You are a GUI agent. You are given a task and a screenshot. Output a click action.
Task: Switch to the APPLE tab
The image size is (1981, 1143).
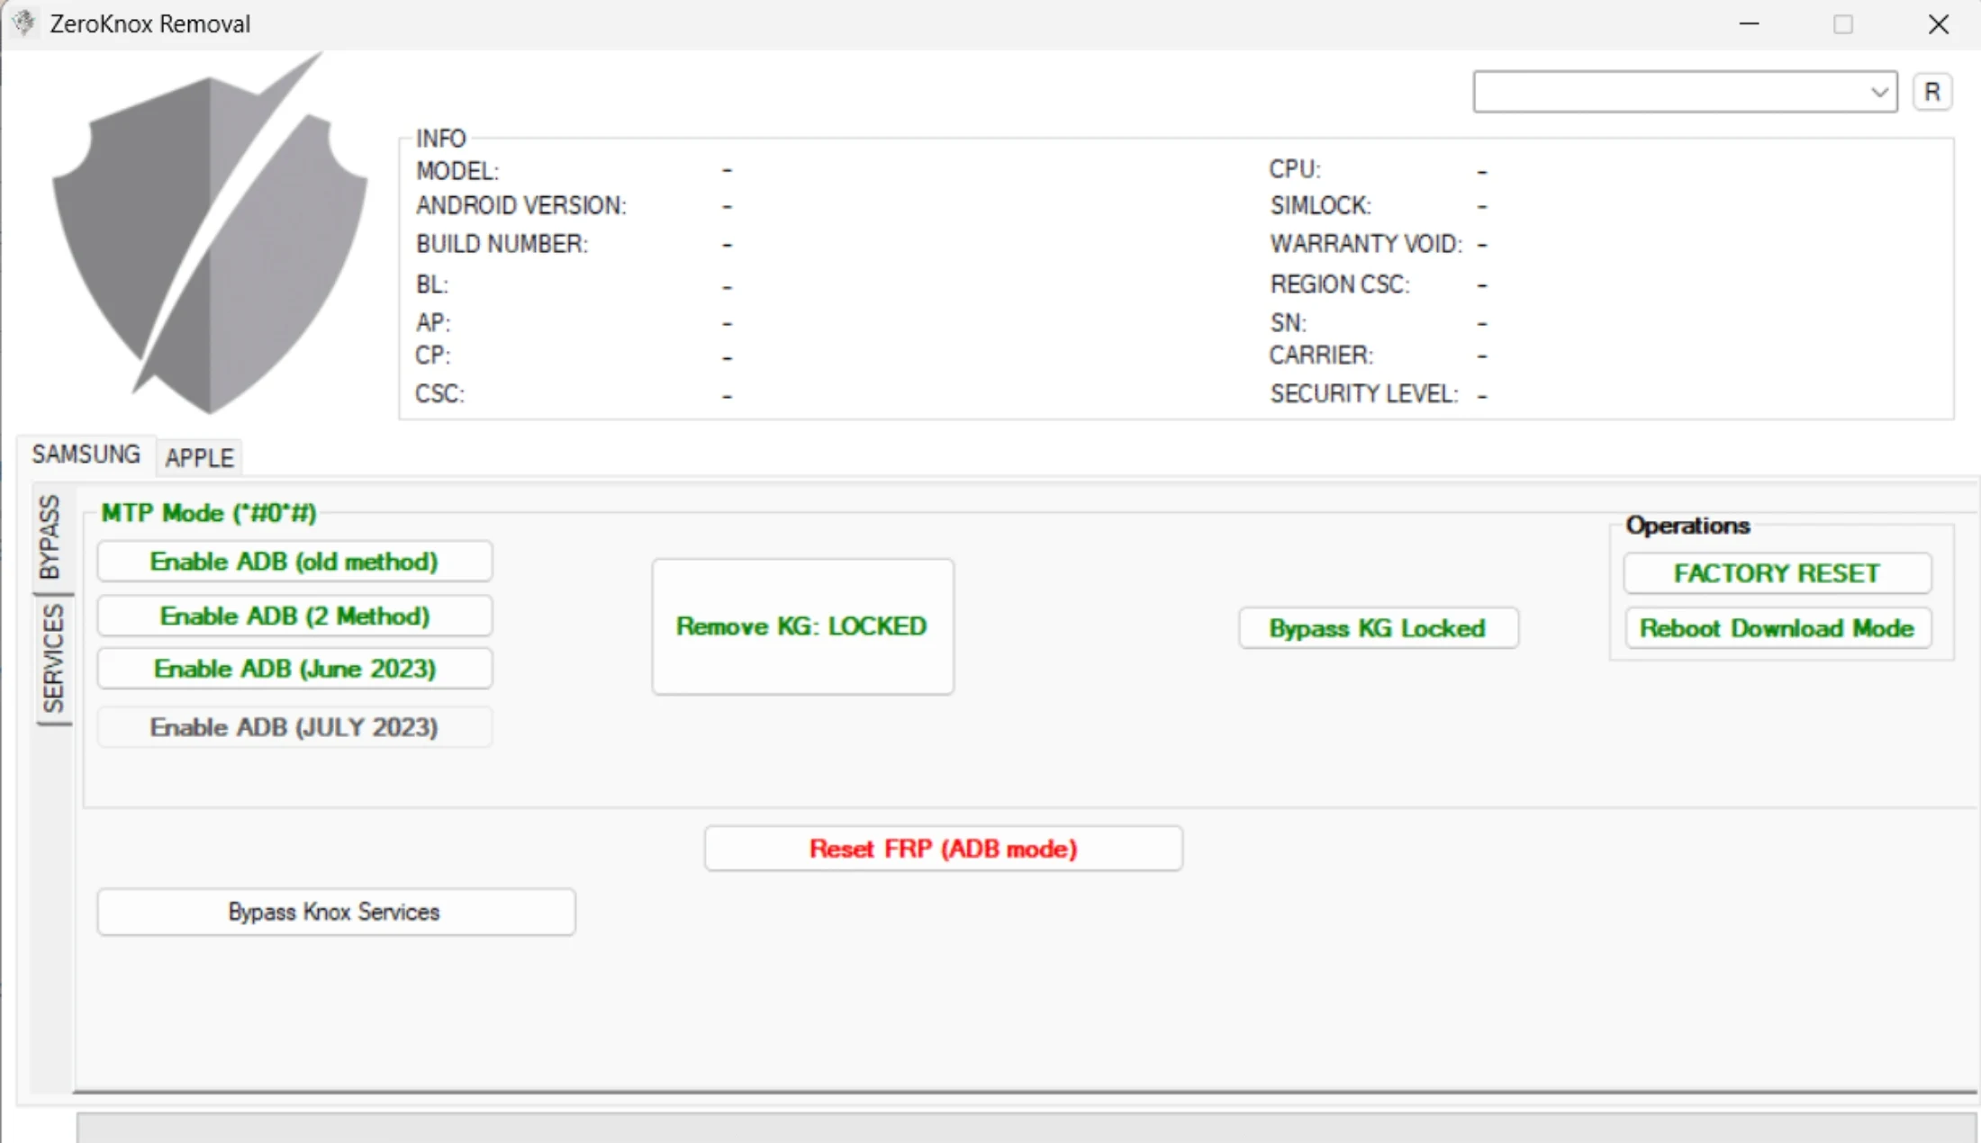tap(199, 457)
